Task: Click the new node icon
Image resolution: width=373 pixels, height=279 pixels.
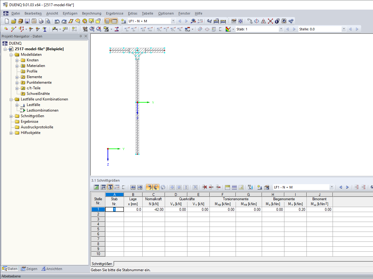Action: [6, 29]
